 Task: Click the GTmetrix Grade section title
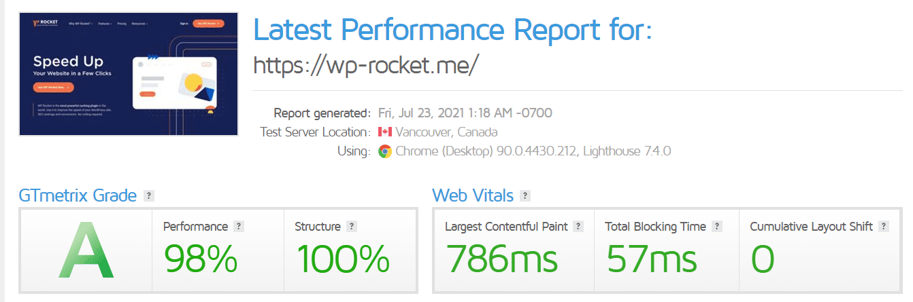coord(78,196)
